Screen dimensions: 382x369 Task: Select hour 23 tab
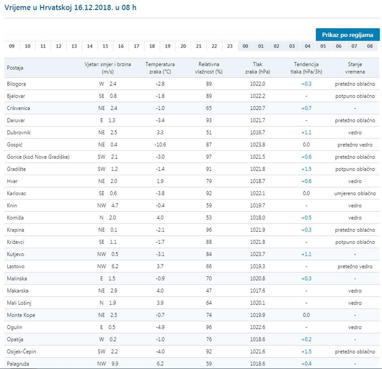[x=230, y=46]
